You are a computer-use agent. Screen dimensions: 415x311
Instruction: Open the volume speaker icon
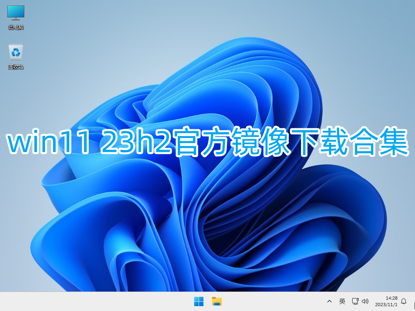click(365, 301)
